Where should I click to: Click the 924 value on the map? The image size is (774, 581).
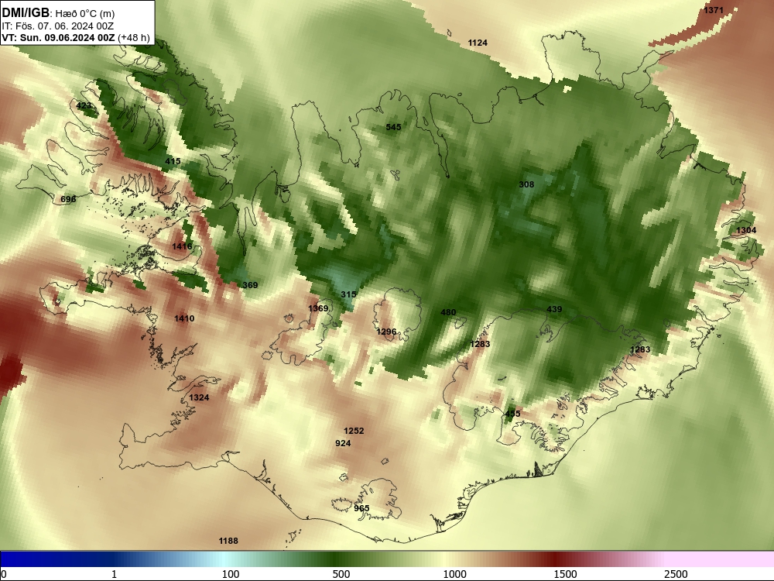(343, 443)
